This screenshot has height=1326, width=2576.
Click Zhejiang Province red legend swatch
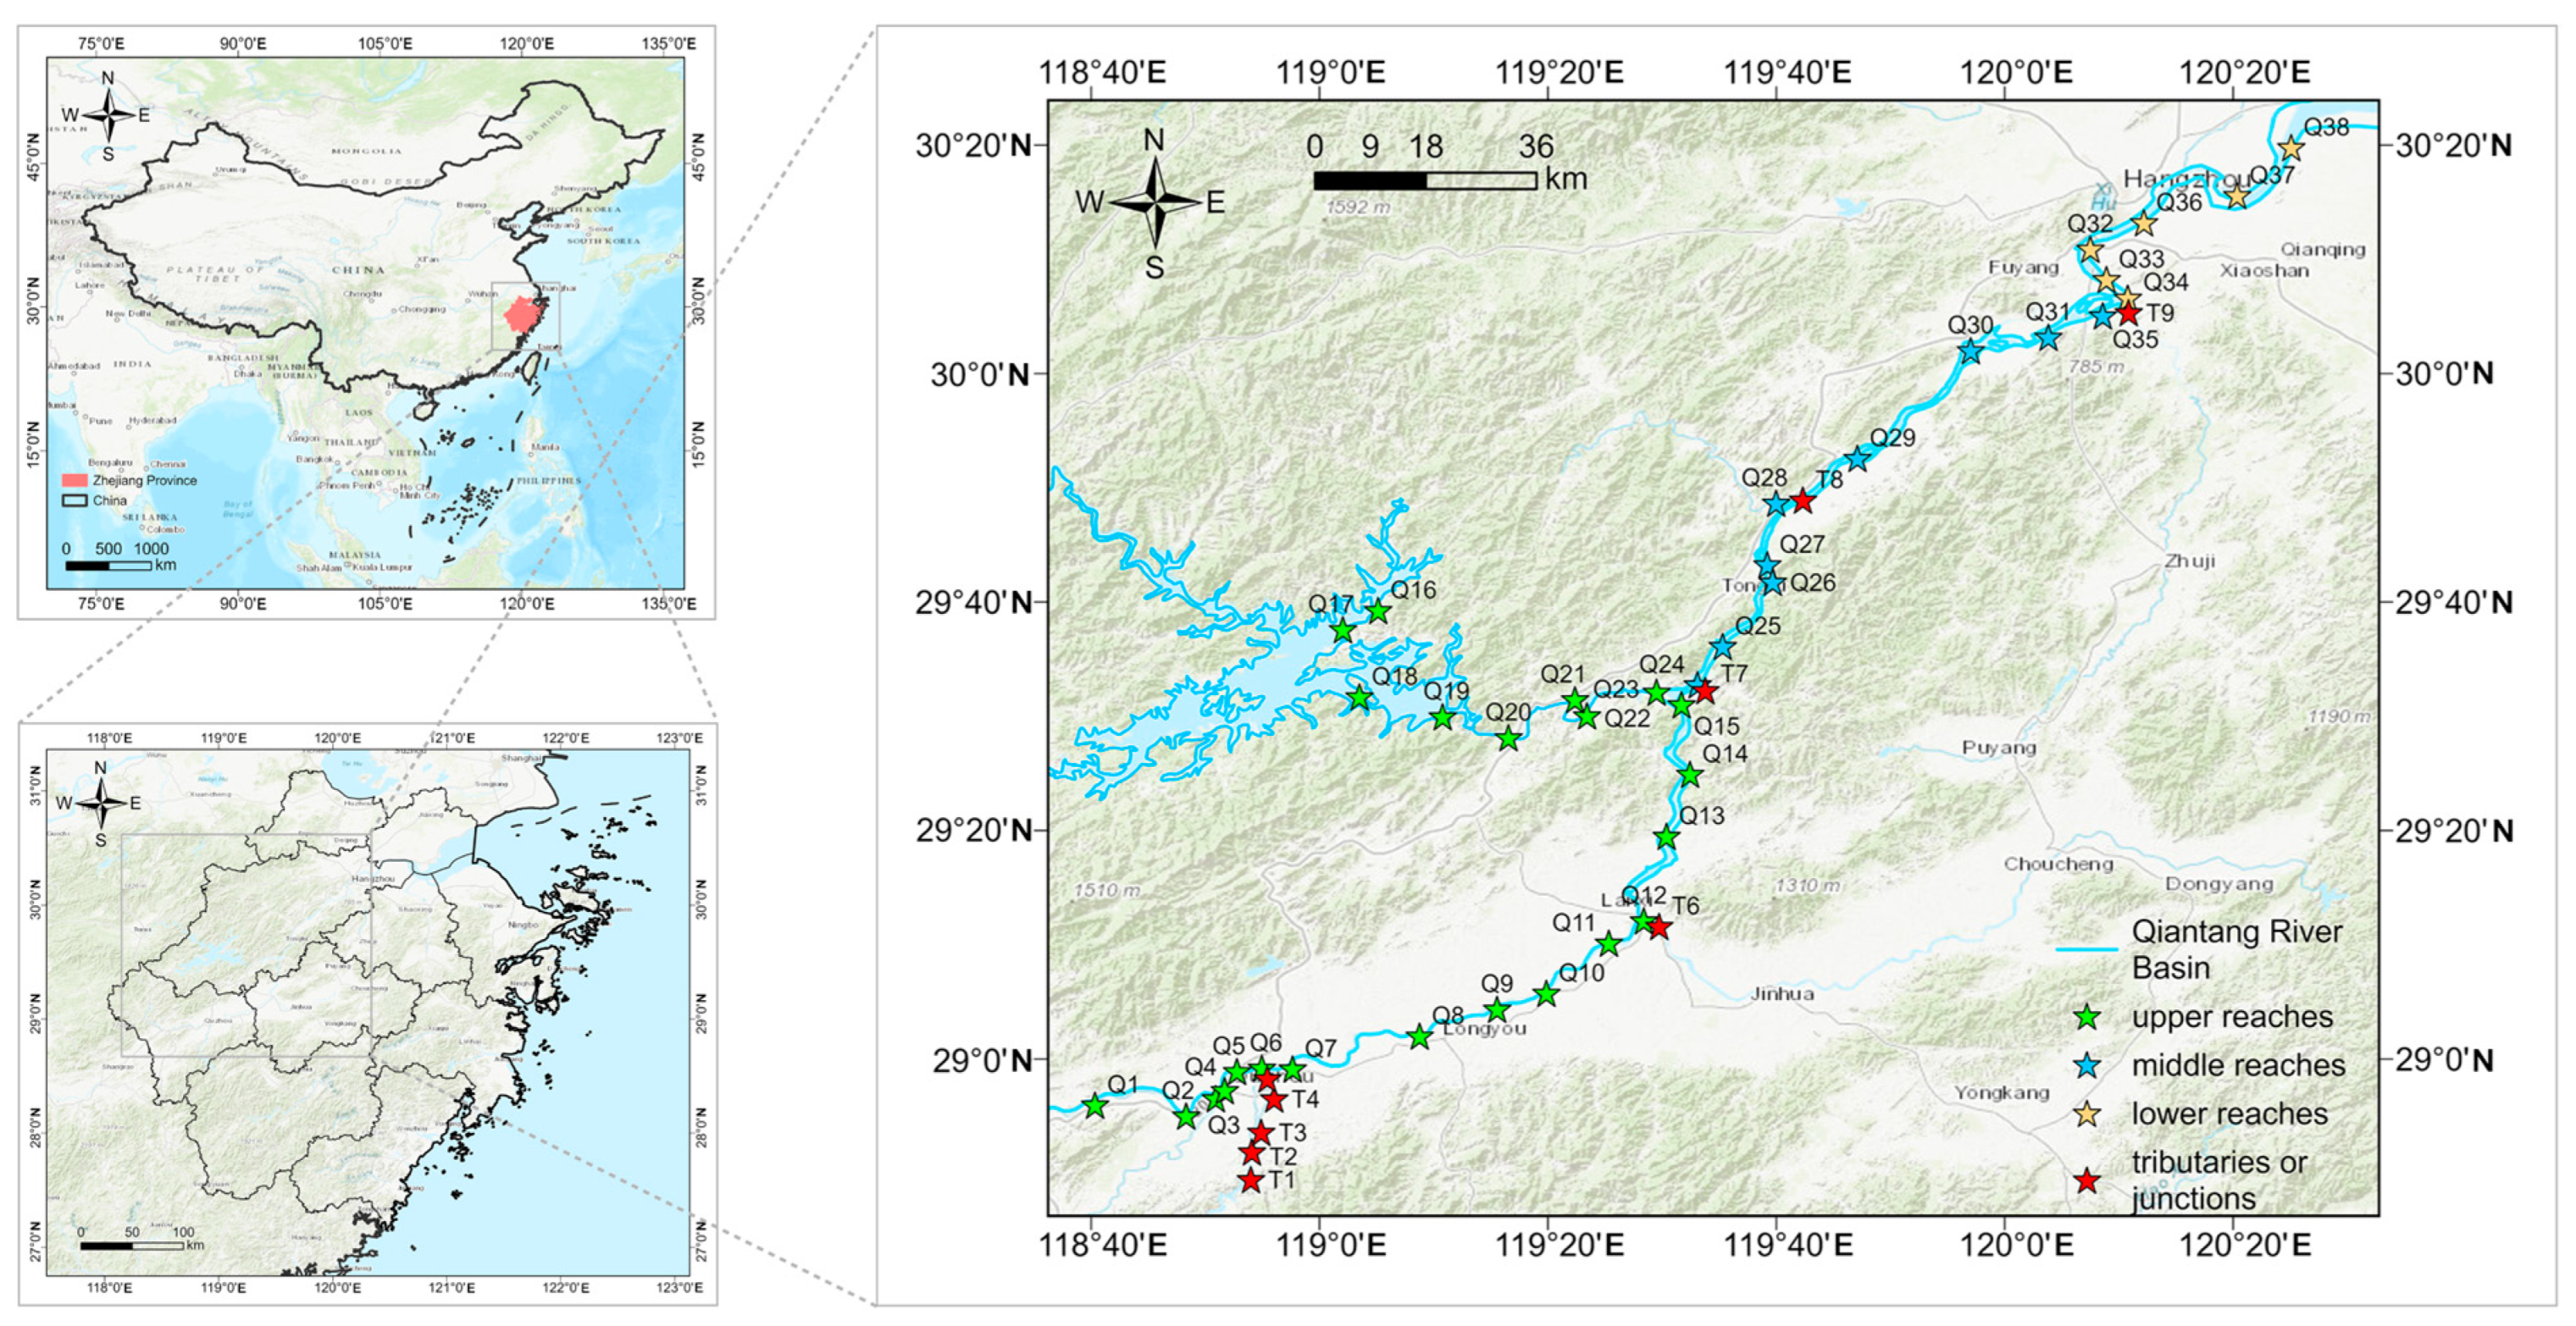pos(74,481)
